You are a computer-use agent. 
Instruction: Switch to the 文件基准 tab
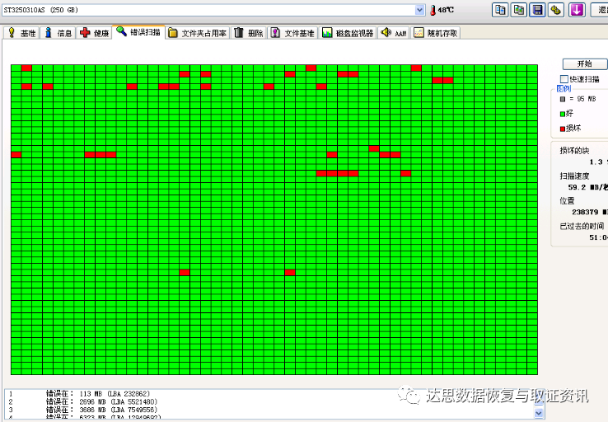292,33
